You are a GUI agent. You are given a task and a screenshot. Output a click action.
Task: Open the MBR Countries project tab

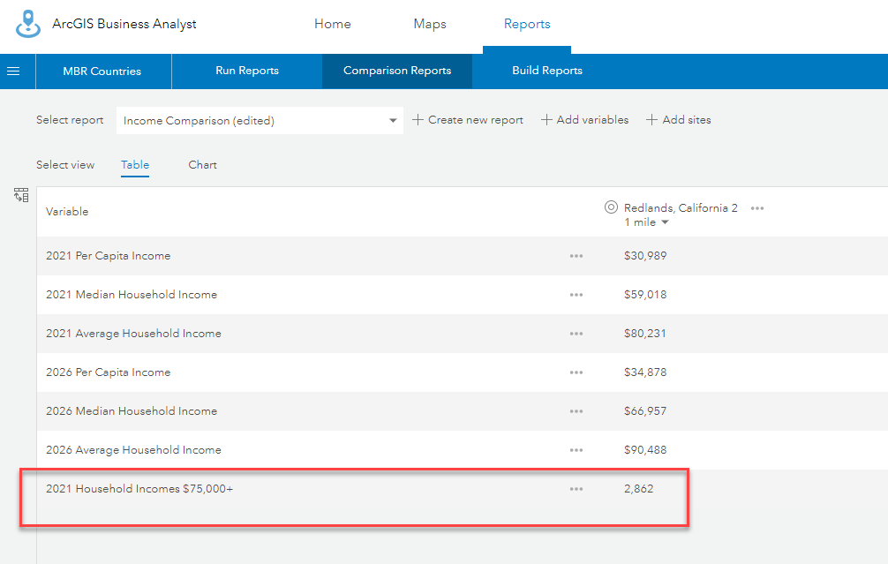[102, 71]
